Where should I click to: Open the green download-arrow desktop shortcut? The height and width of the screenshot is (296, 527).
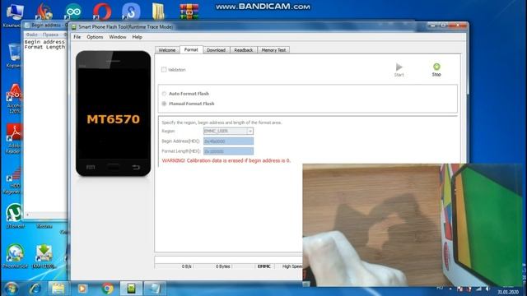tap(44, 256)
